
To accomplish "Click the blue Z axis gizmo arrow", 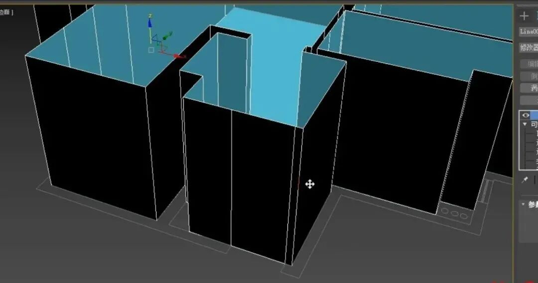I will tap(150, 22).
